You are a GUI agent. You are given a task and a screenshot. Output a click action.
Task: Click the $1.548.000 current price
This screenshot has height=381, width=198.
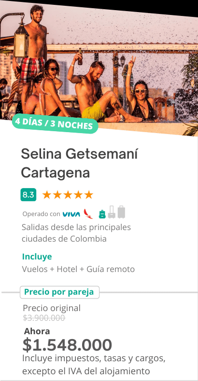pos(67,345)
